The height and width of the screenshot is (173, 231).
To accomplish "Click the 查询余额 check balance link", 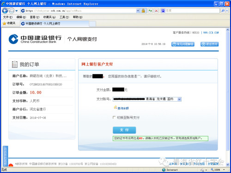I will (x=122, y=108).
